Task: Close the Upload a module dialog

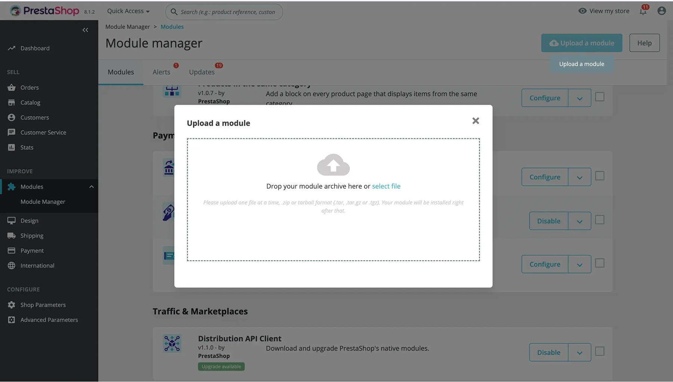Action: tap(476, 121)
